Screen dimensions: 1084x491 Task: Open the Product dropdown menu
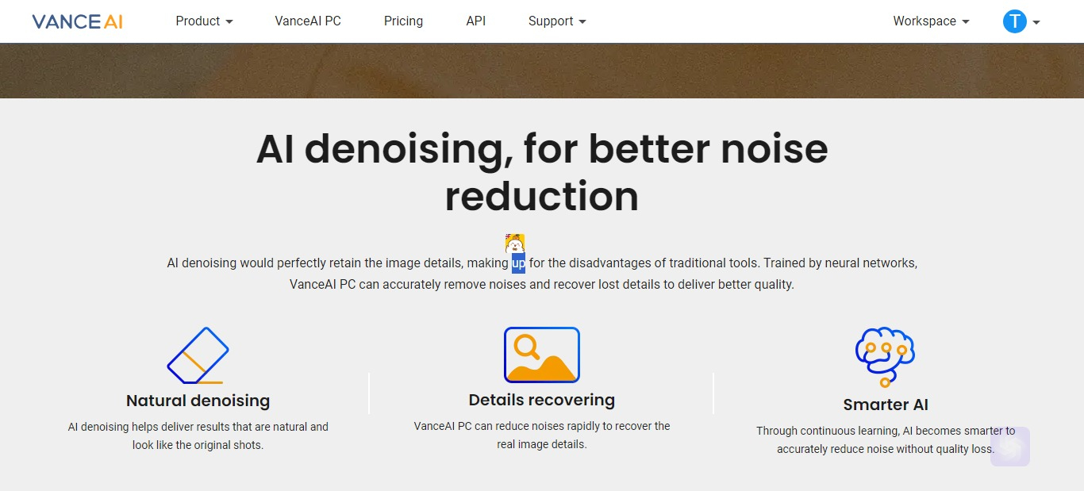tap(204, 21)
